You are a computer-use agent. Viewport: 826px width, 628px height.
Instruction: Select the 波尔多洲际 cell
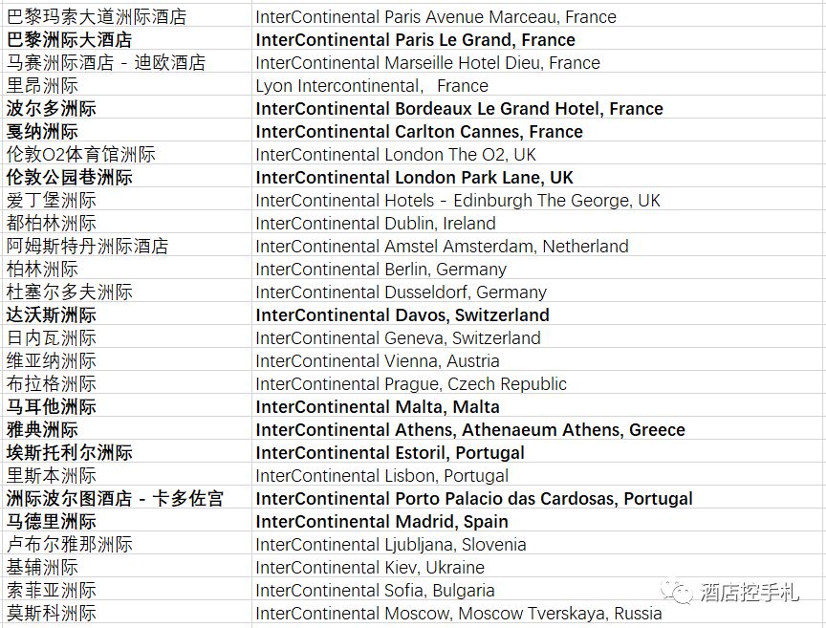point(52,109)
